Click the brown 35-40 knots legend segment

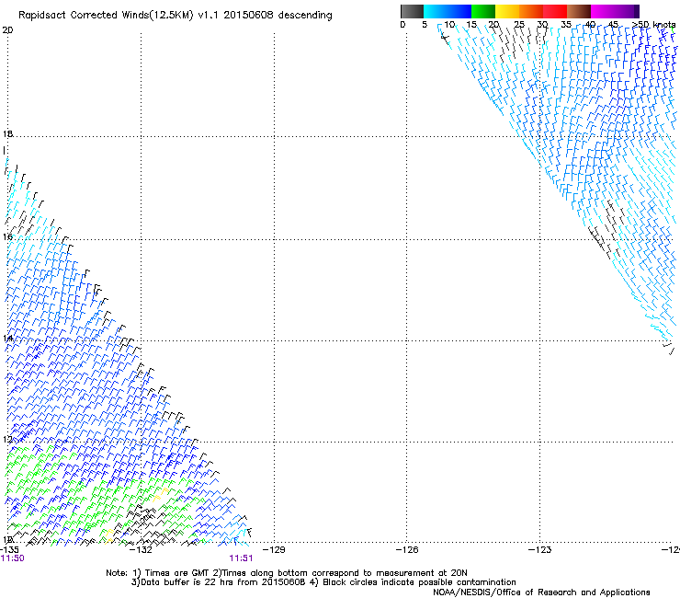coord(579,11)
